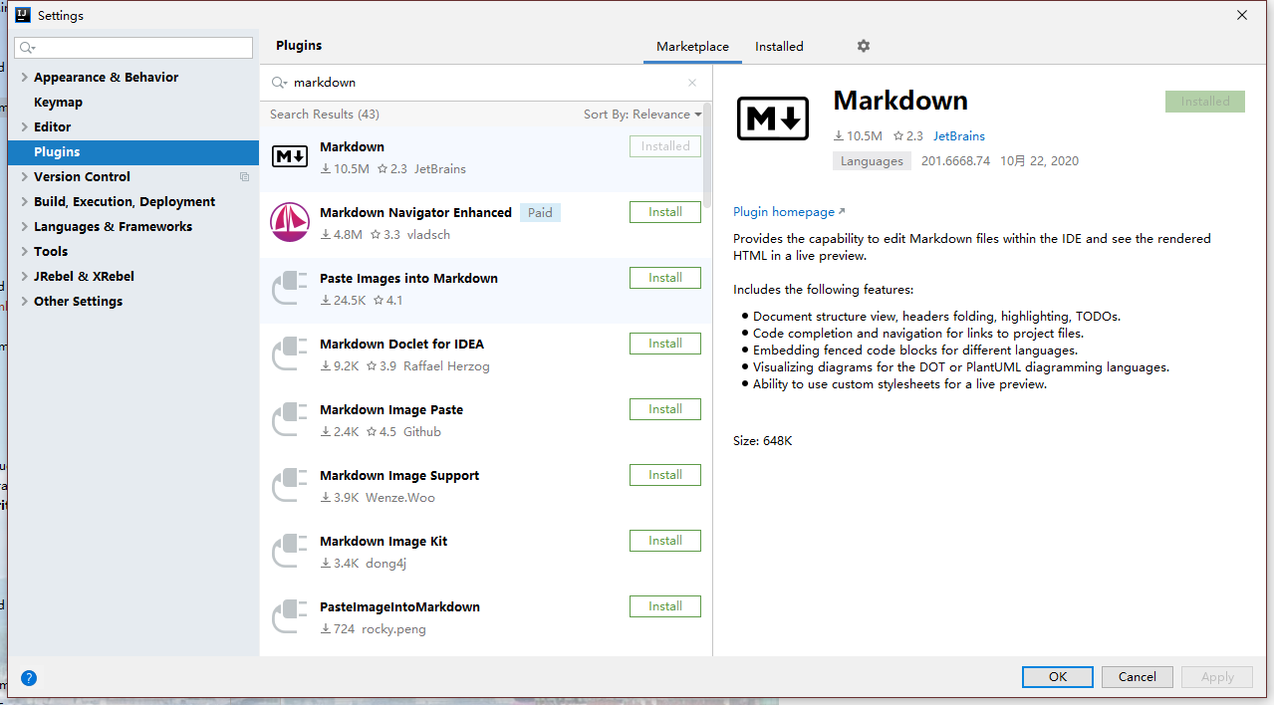Image resolution: width=1274 pixels, height=705 pixels.
Task: Expand Build, Execution, Deployment node
Action: point(25,202)
